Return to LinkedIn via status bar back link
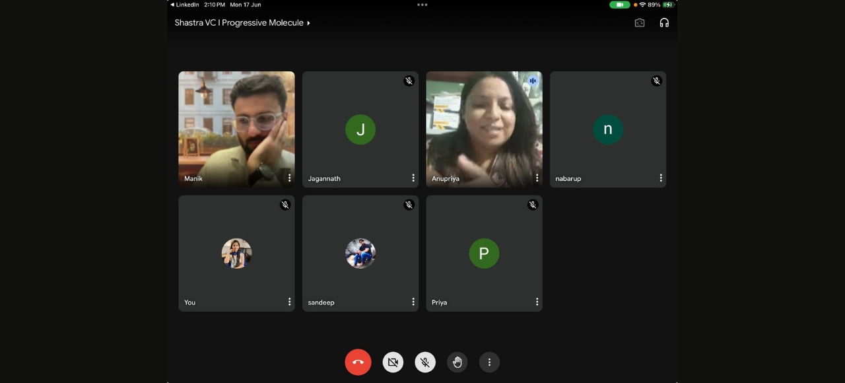Screen dimensions: 845x383 [185, 5]
